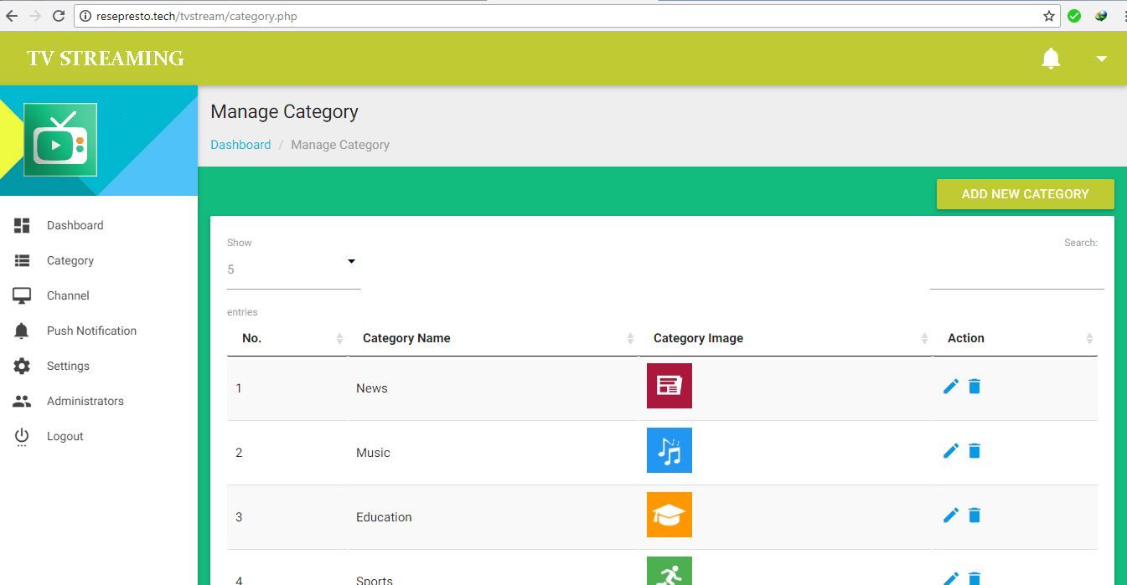Click the Education category name cell

(493, 517)
